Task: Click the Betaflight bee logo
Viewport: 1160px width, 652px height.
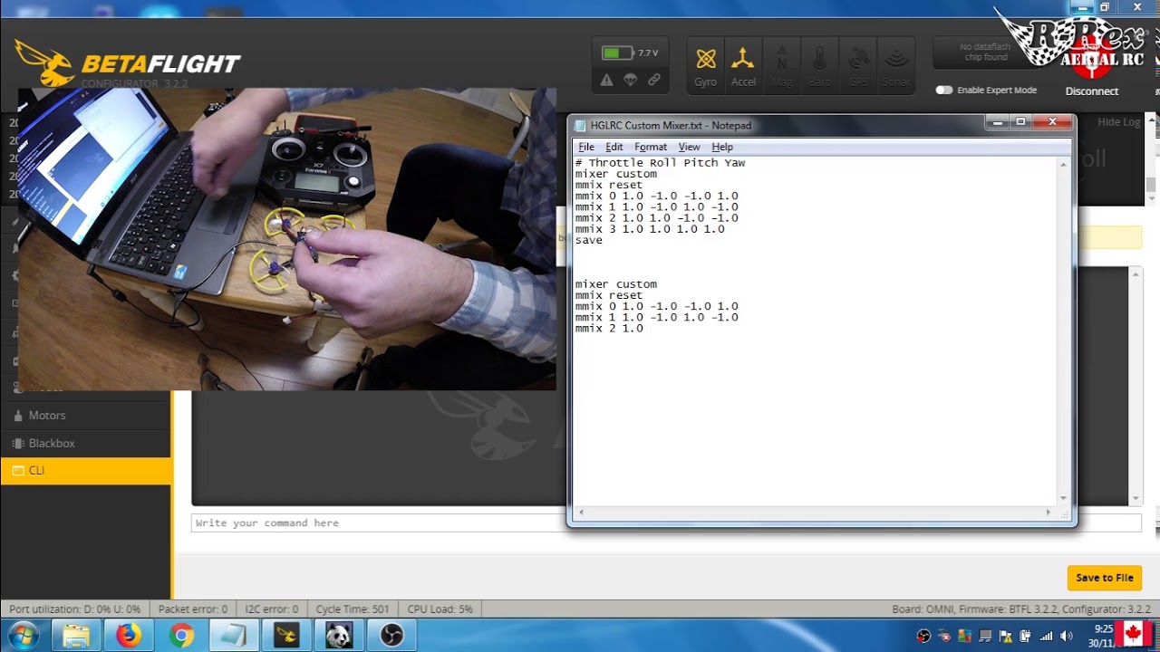Action: click(x=43, y=62)
